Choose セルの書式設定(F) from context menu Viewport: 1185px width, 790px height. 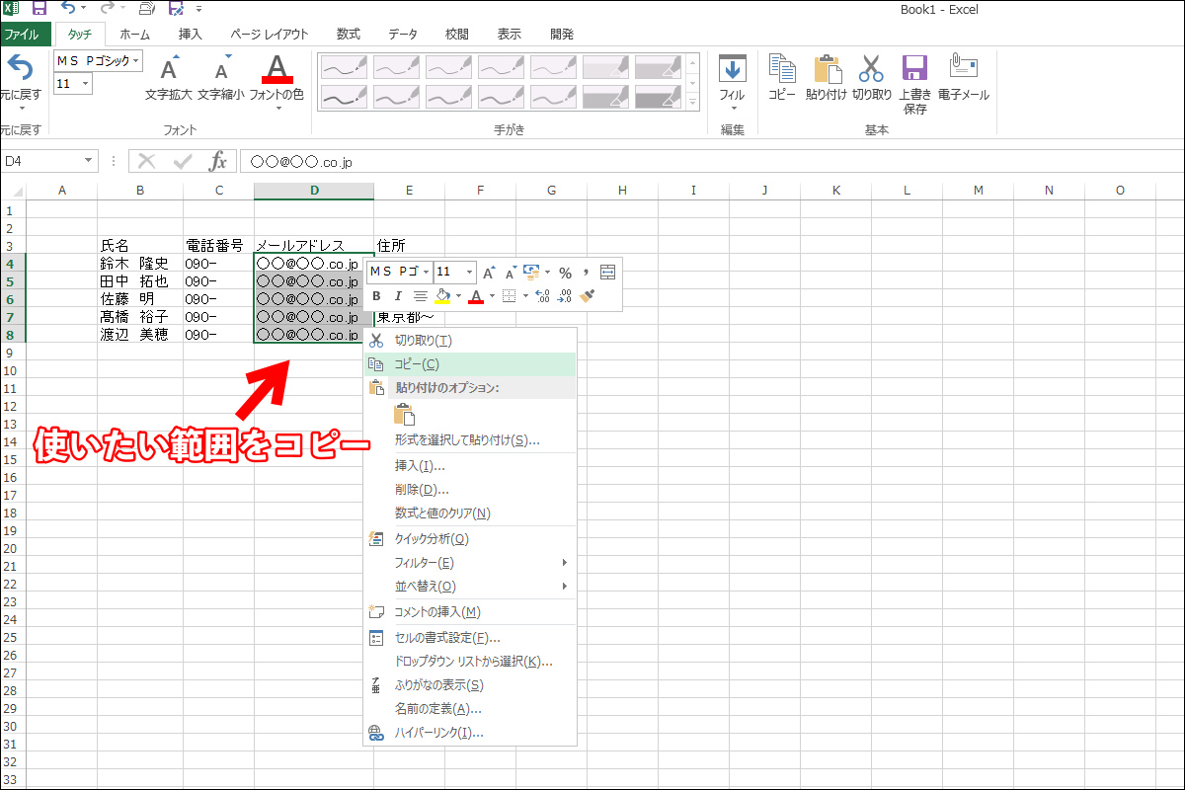tap(470, 638)
